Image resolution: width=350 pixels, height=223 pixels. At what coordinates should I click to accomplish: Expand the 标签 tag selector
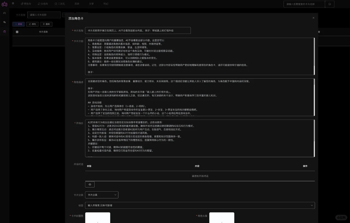pos(200,205)
